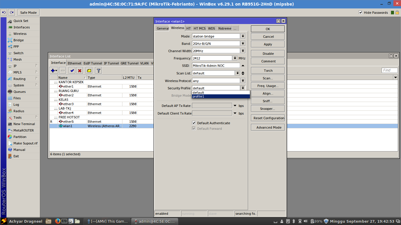
Task: Switch to the WDS tab
Action: point(211,28)
